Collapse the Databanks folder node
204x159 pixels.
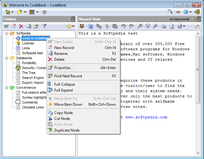pos(6,58)
